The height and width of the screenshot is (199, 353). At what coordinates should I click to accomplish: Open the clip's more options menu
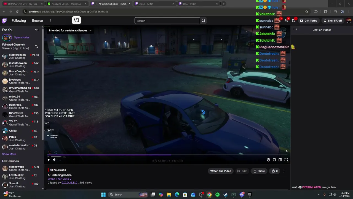(284, 171)
